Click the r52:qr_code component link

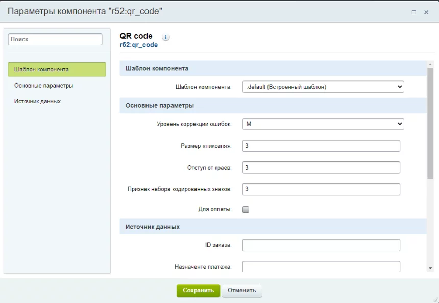(138, 45)
